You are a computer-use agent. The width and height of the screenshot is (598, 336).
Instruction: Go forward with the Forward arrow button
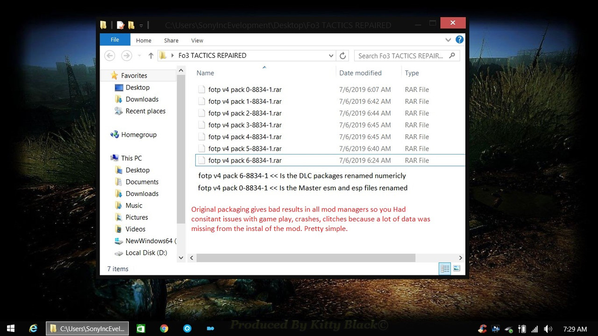point(126,56)
